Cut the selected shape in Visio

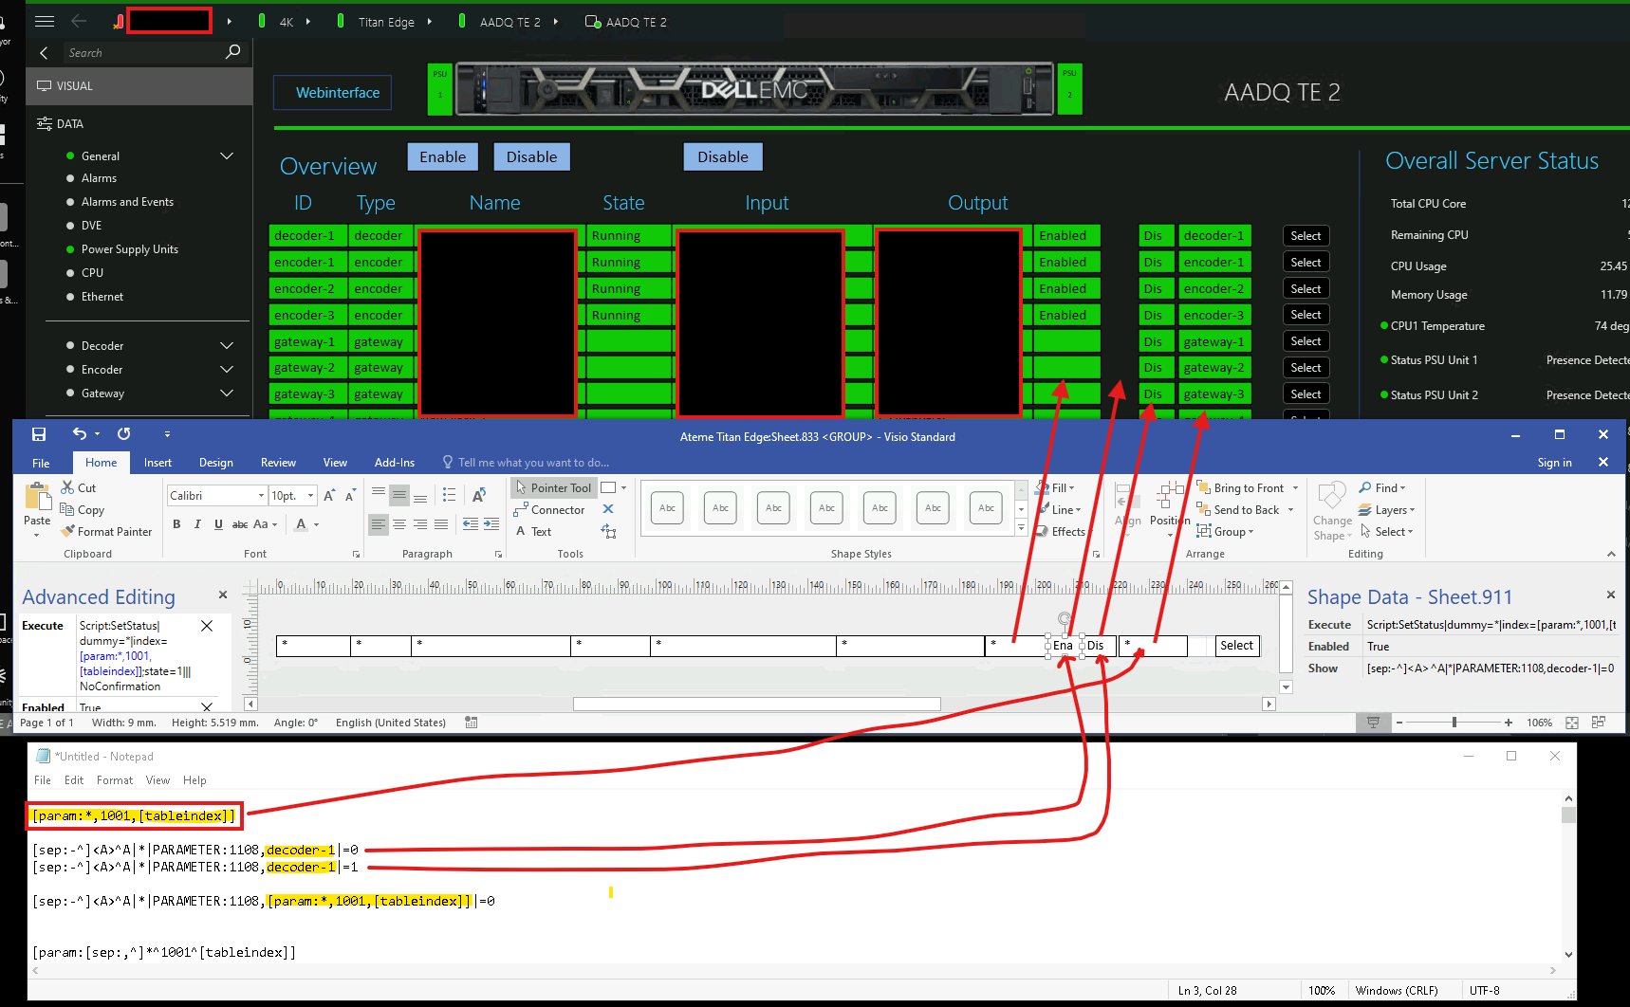pos(78,487)
